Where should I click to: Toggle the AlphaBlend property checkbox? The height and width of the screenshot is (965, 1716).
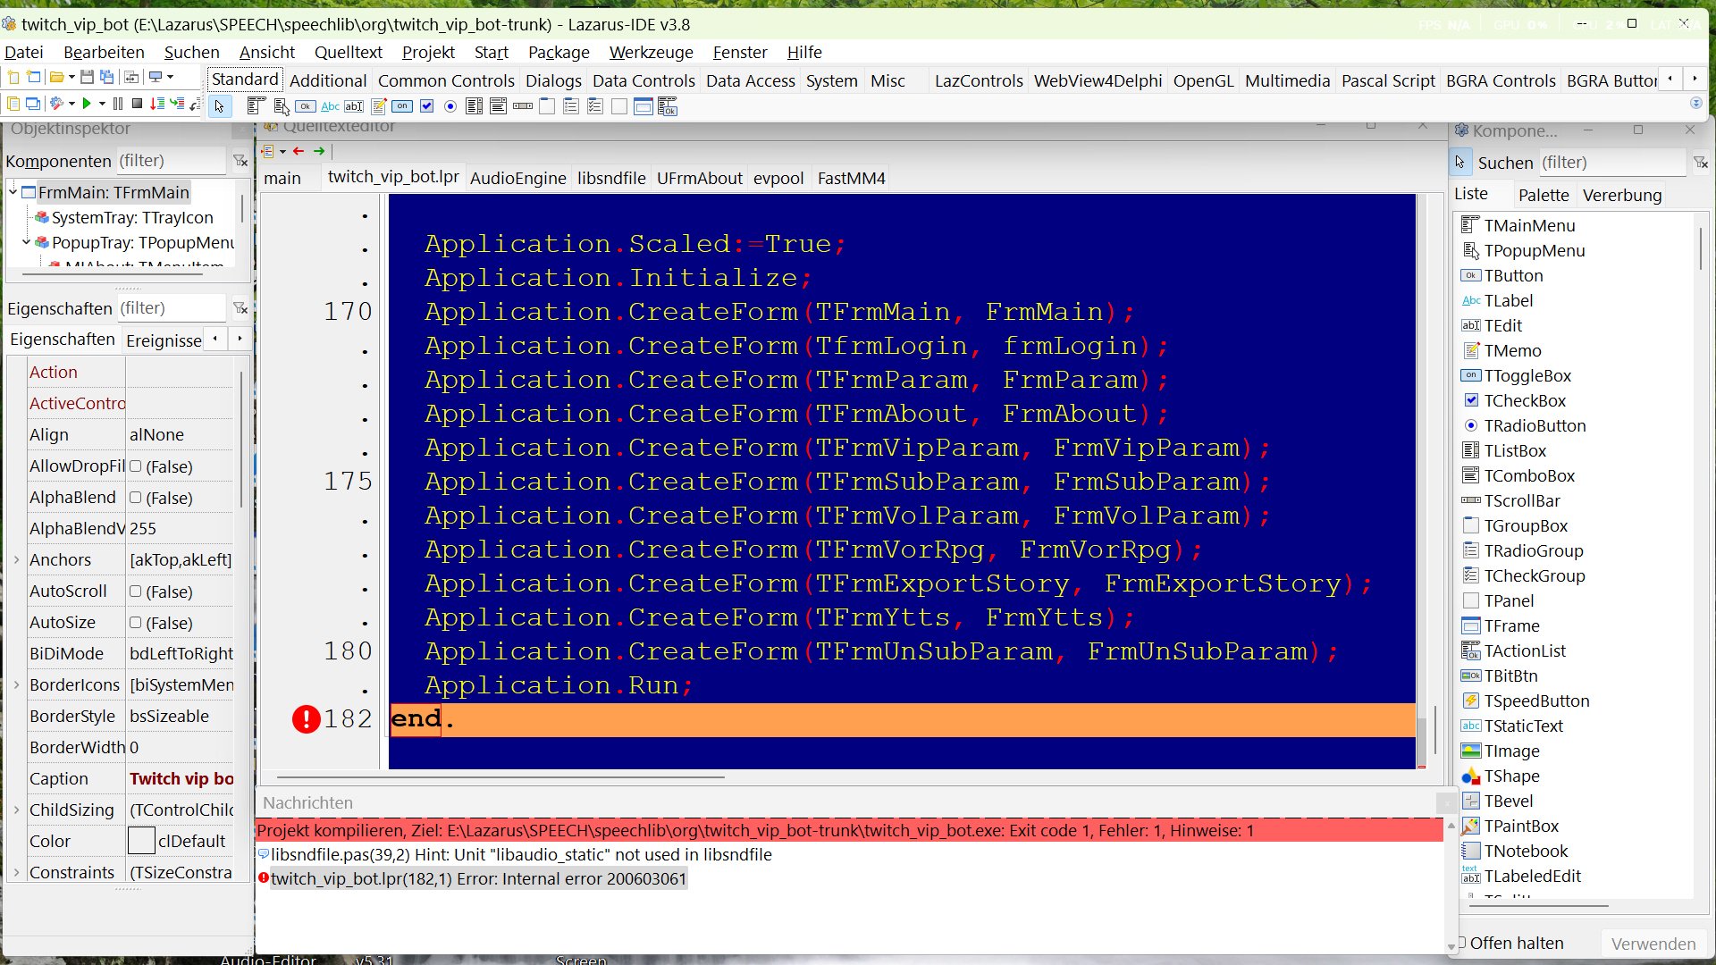(x=136, y=498)
